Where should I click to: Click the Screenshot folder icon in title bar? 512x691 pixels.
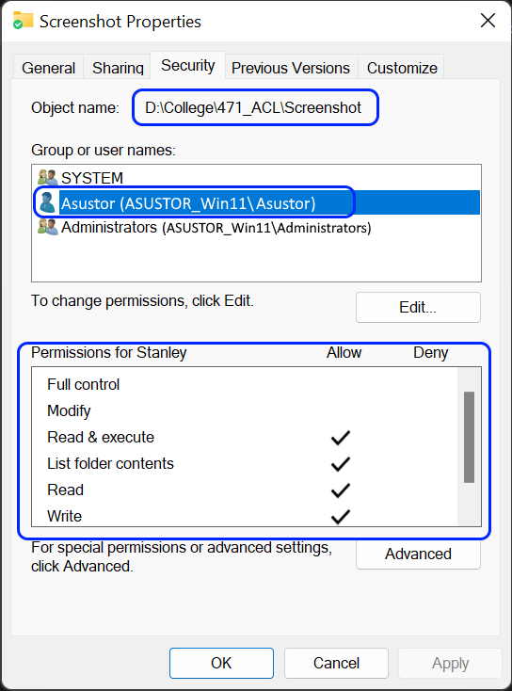point(23,21)
